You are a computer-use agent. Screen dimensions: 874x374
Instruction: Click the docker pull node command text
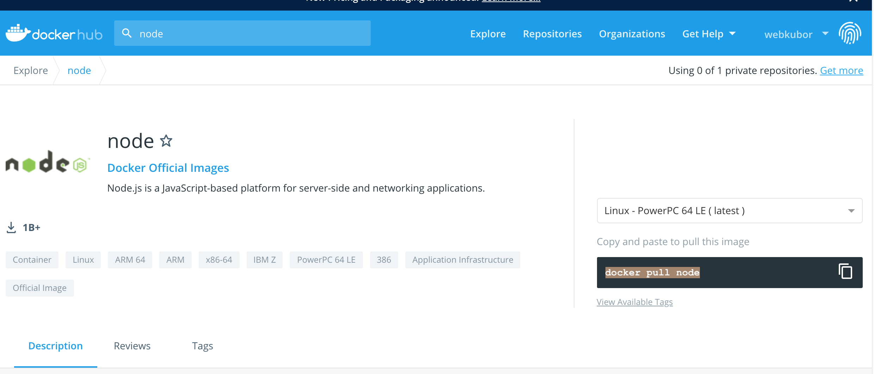coord(652,272)
